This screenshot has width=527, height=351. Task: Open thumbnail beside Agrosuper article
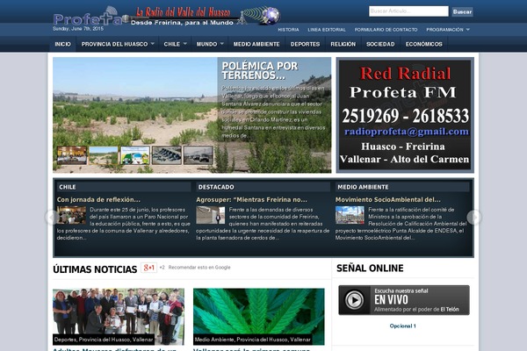pyautogui.click(x=211, y=215)
